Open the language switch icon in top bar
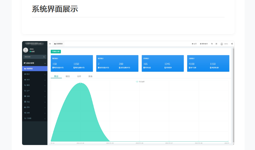255x150 pixels. pyautogui.click(x=212, y=44)
